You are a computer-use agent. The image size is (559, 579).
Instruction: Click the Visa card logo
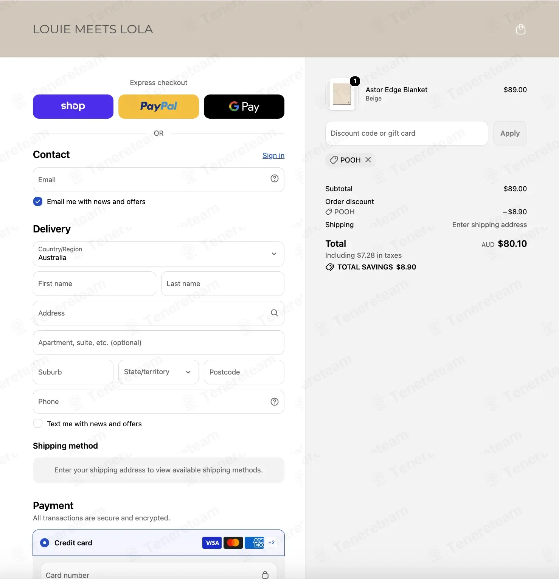click(212, 543)
